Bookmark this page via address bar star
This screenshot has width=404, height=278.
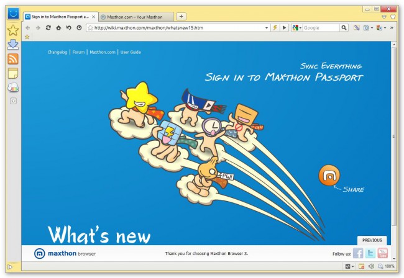pos(90,28)
